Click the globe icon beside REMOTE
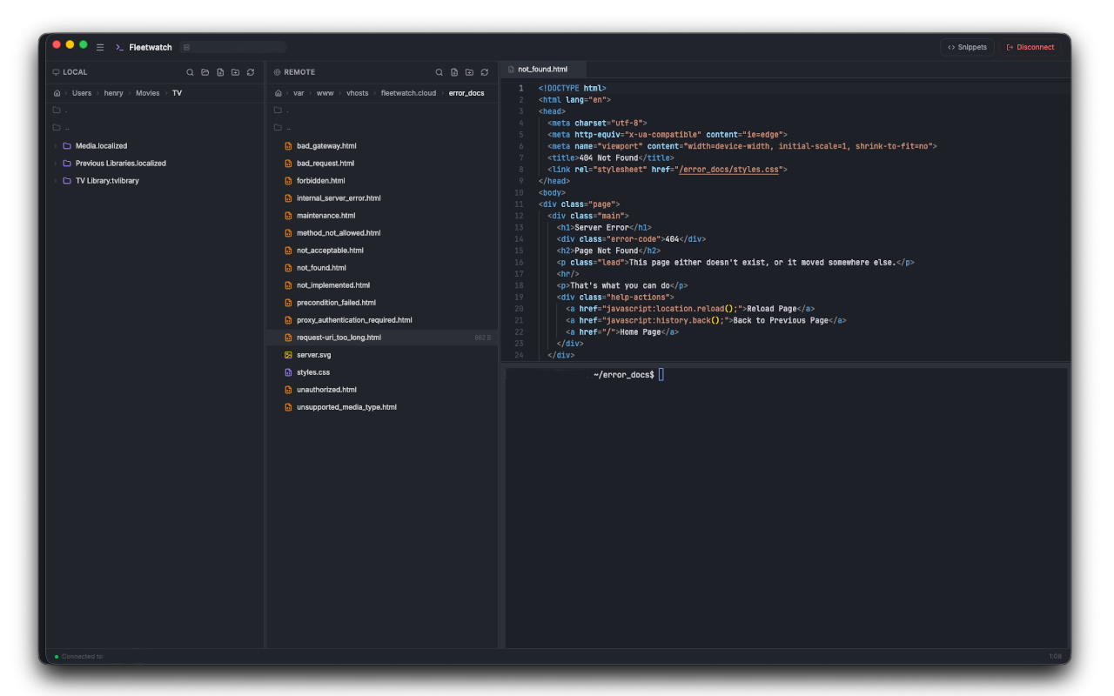Image resolution: width=1114 pixels, height=696 pixels. pyautogui.click(x=278, y=72)
